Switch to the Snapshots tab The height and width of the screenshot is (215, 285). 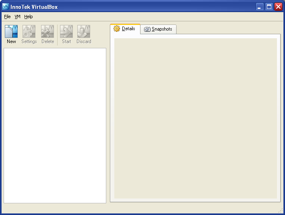[158, 29]
